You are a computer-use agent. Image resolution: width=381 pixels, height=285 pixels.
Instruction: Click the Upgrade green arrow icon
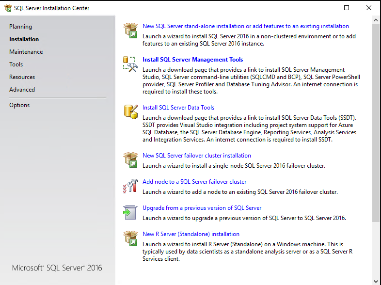[130, 212]
